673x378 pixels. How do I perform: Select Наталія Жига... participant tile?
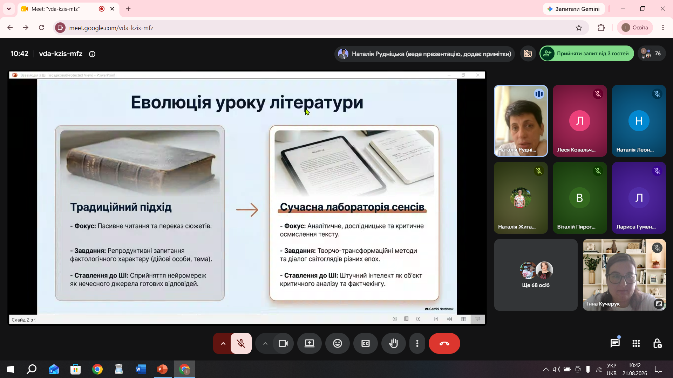(x=521, y=198)
